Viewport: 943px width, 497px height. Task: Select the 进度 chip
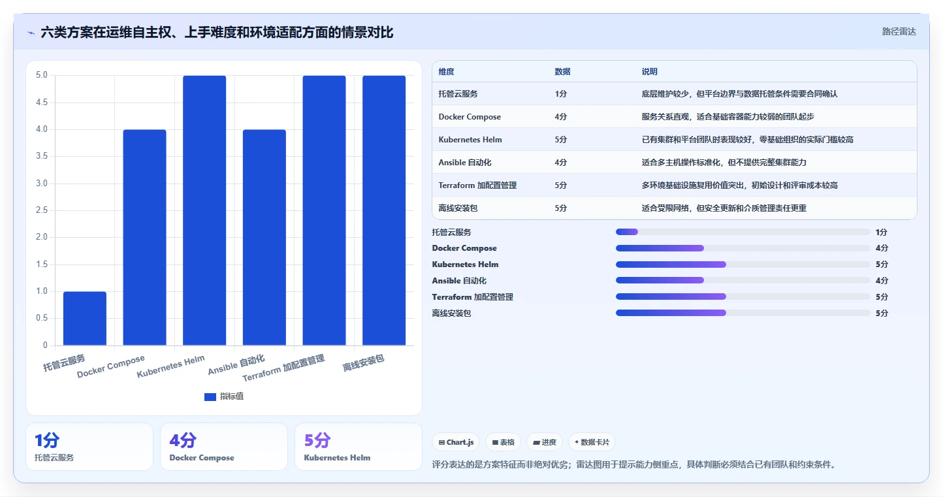(x=545, y=442)
